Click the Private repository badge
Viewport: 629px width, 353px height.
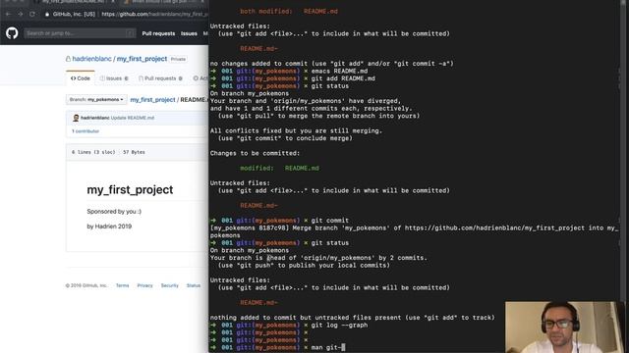[x=178, y=59]
